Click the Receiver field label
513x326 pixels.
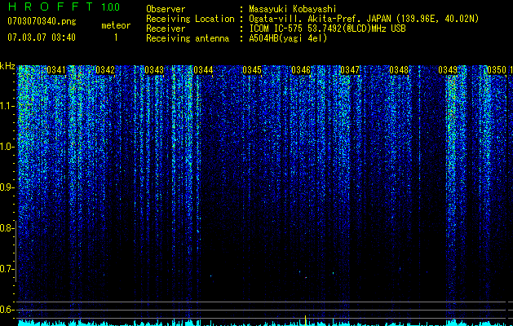(166, 29)
